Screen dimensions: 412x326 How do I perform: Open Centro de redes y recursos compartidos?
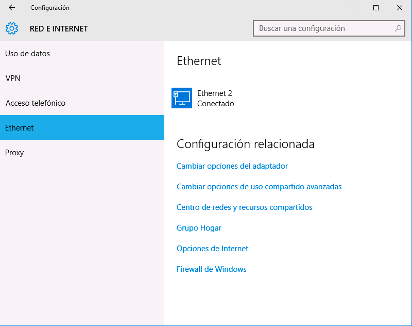pyautogui.click(x=244, y=207)
